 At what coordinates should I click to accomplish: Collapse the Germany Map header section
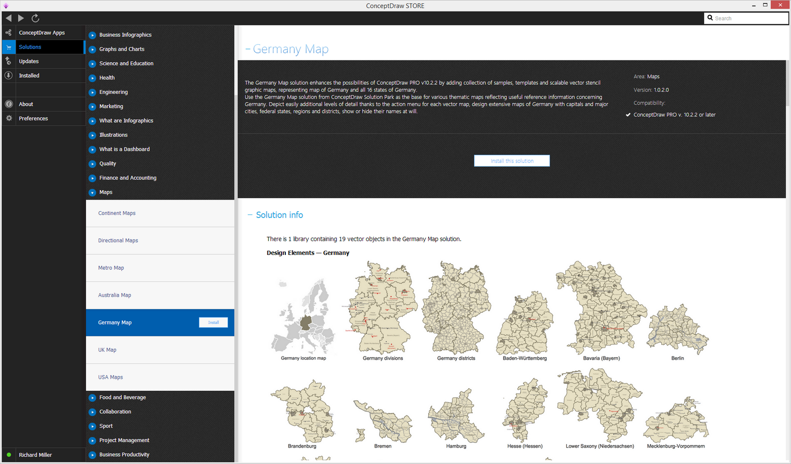point(247,49)
